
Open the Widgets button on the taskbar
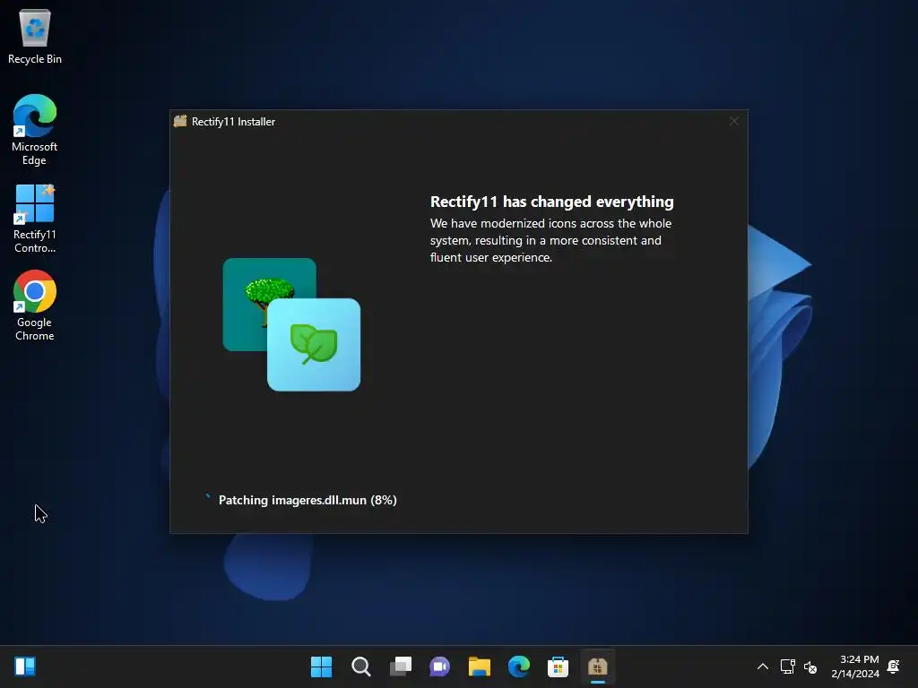tap(25, 666)
